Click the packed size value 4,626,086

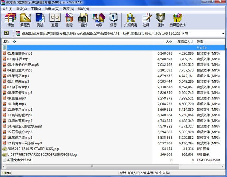(186, 53)
